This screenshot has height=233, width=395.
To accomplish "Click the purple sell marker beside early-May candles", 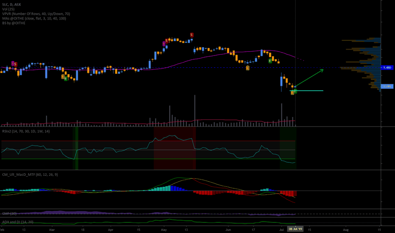I will [164, 44].
